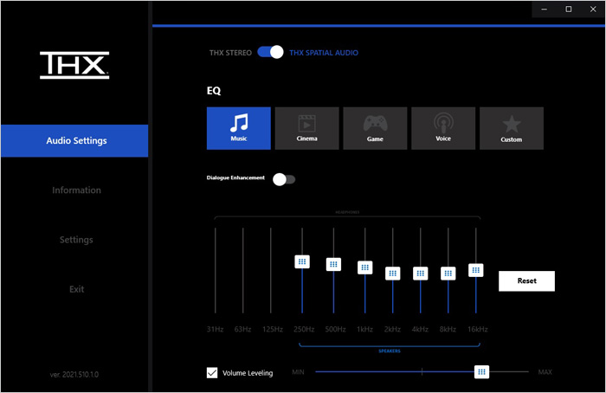Go to the Settings section
This screenshot has height=393, width=606.
point(76,240)
